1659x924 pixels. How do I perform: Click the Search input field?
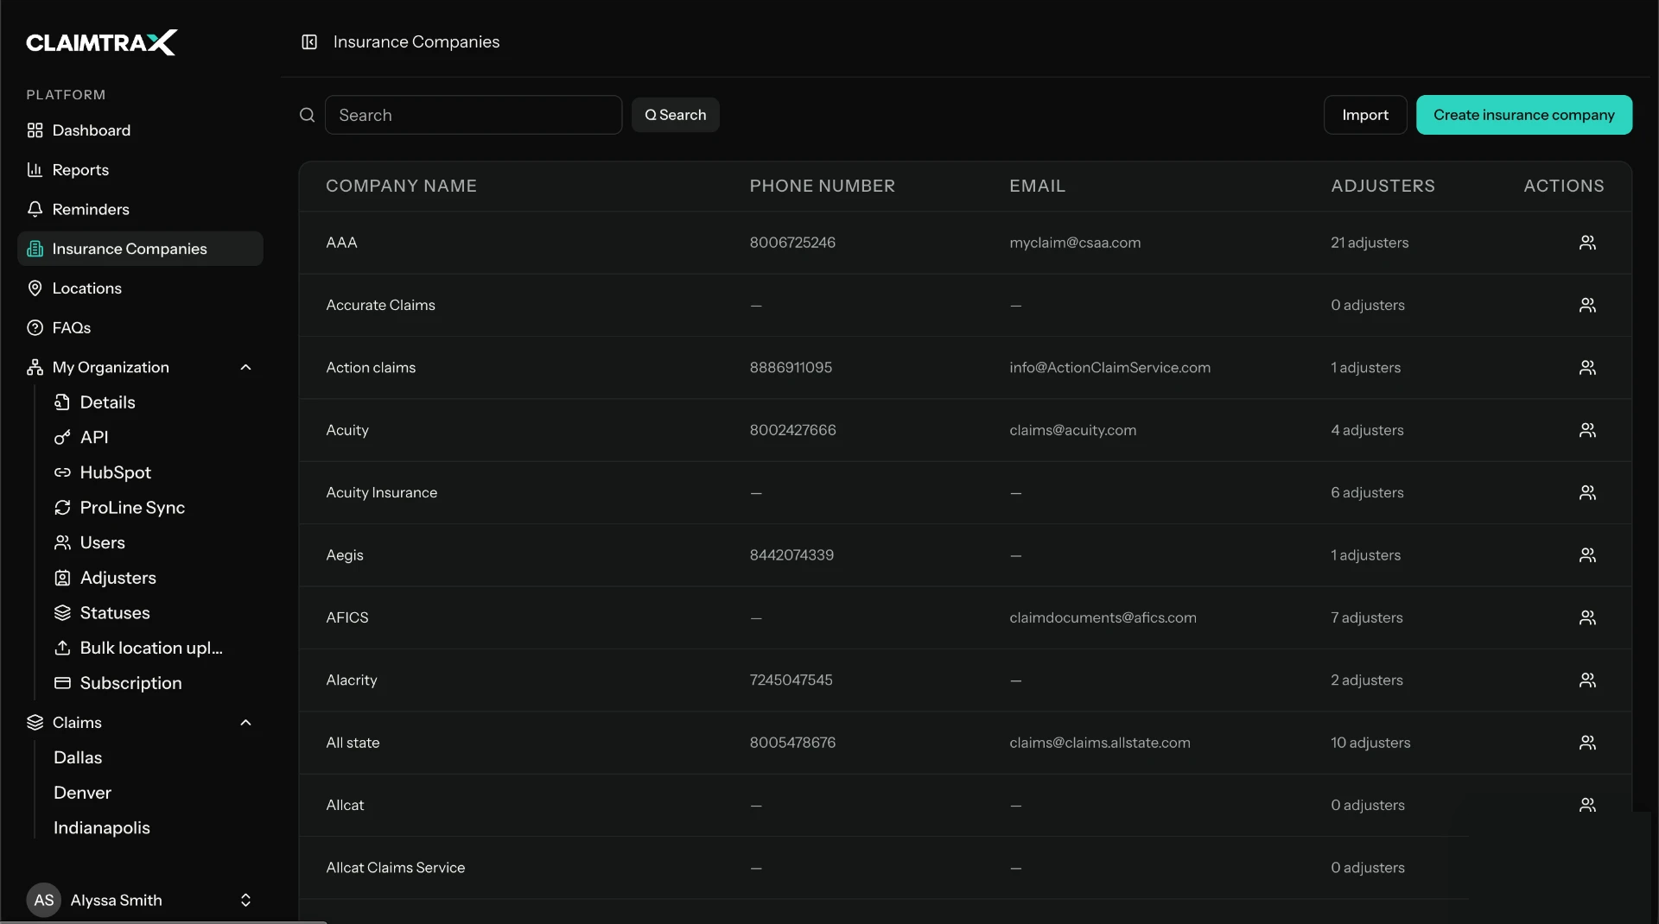pyautogui.click(x=474, y=115)
